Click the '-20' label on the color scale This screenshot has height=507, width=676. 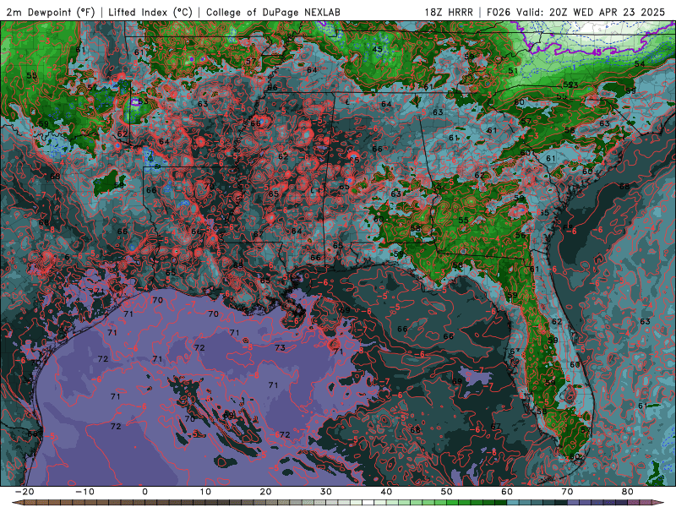pos(25,492)
